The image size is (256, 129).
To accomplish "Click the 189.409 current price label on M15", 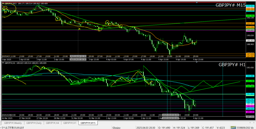I will coord(250,41).
